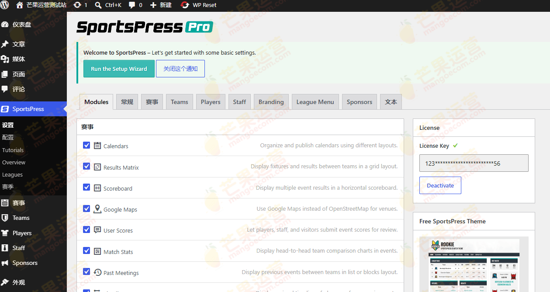
Task: Click the 仪表盘 dashboard icon
Action: [5, 24]
